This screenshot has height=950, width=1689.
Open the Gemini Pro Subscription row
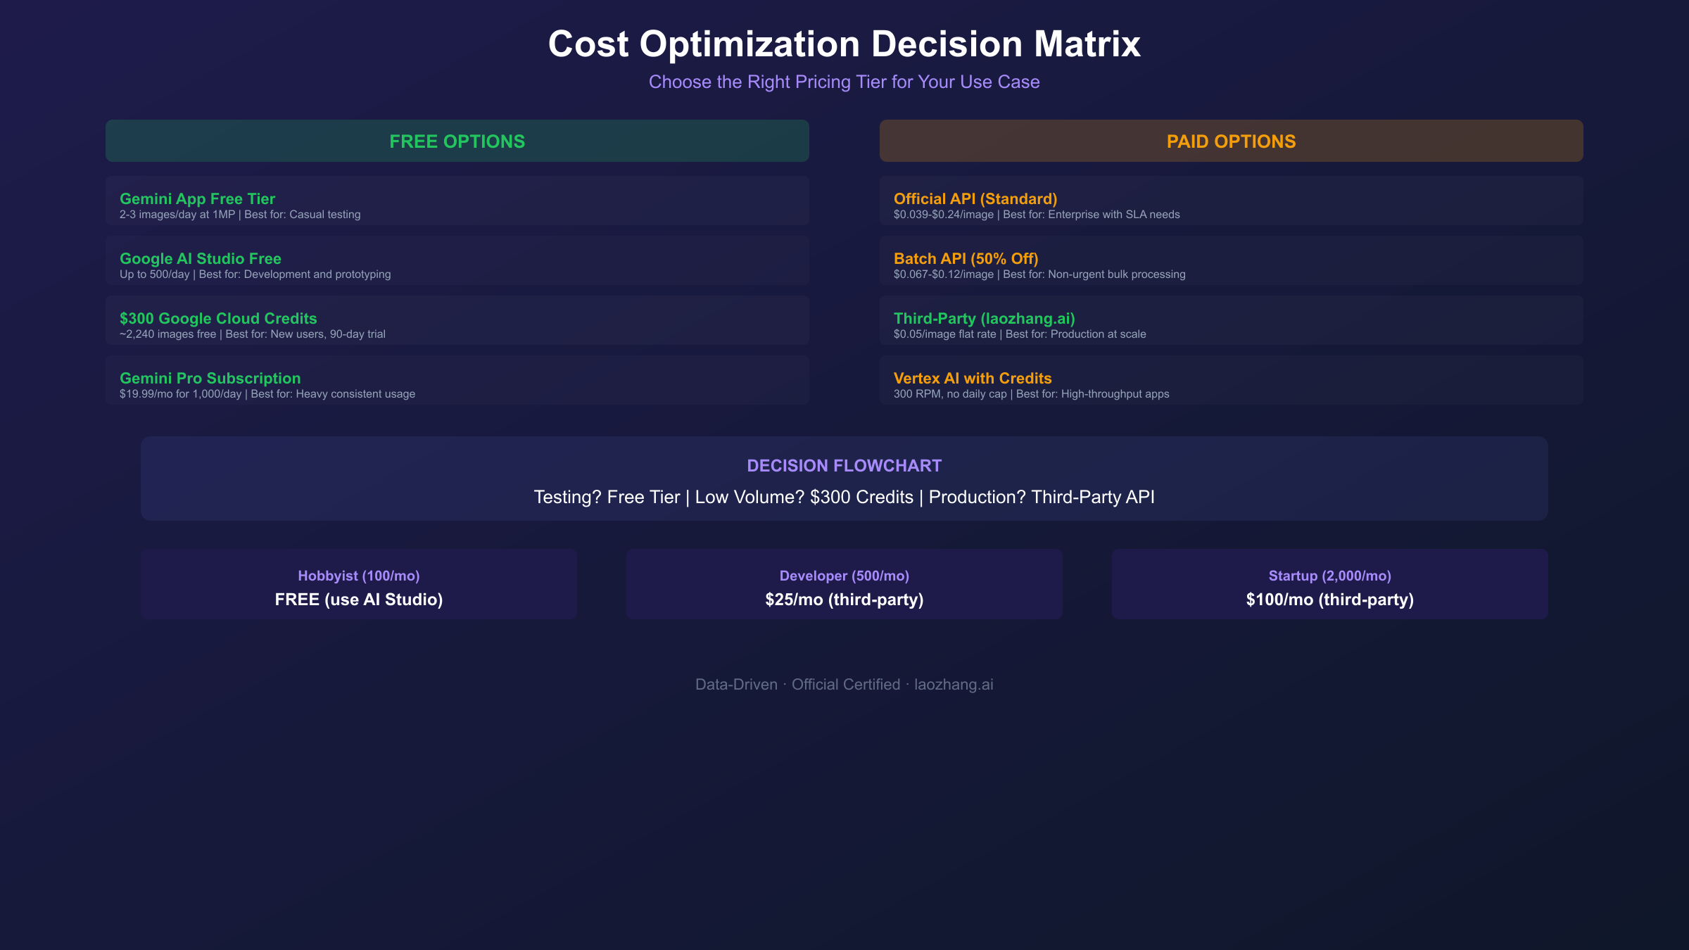pyautogui.click(x=457, y=381)
